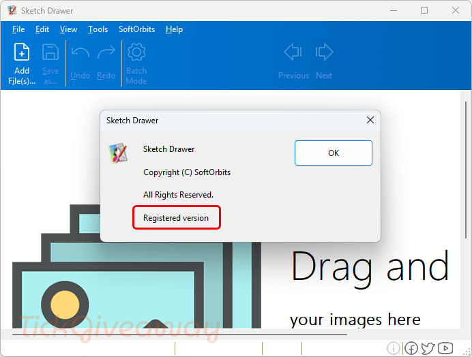Screen dimensions: 472x357
Task: Click the All Rights Reserved text
Action: (178, 195)
